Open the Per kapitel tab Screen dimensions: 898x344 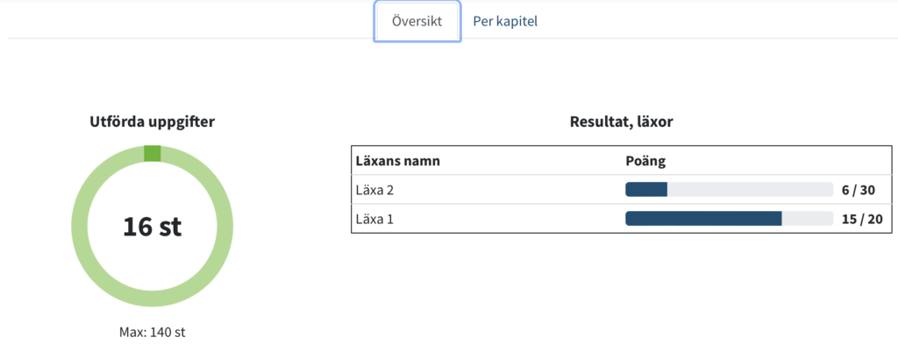click(x=505, y=22)
